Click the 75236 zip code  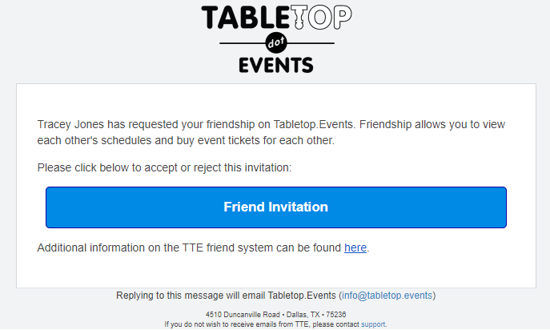click(x=336, y=315)
